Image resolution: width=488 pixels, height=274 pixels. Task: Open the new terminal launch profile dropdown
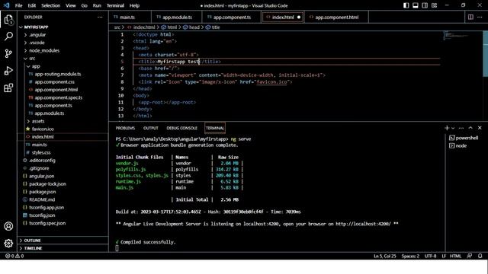[453, 128]
